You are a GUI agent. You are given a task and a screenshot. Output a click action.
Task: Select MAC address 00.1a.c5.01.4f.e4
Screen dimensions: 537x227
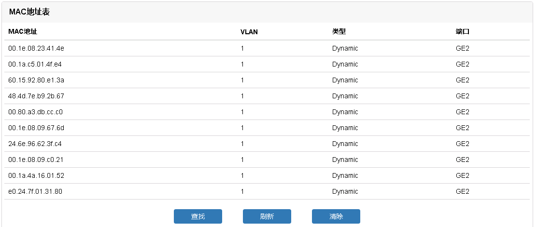coord(35,64)
